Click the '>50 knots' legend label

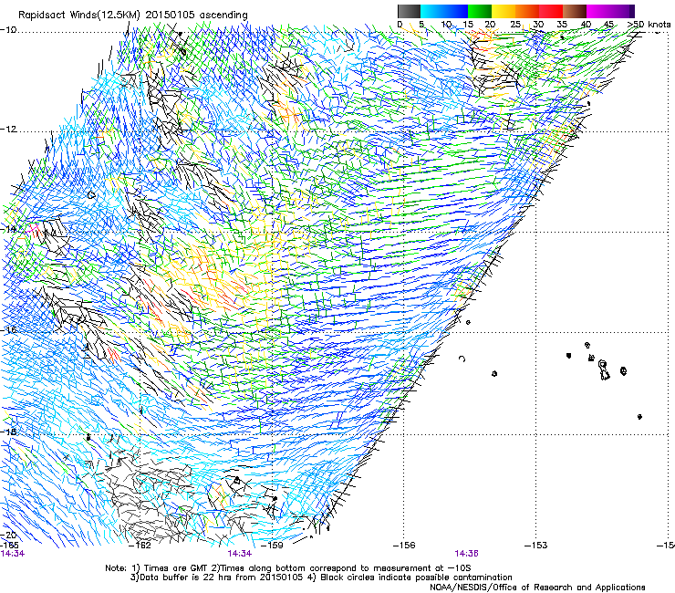(649, 24)
